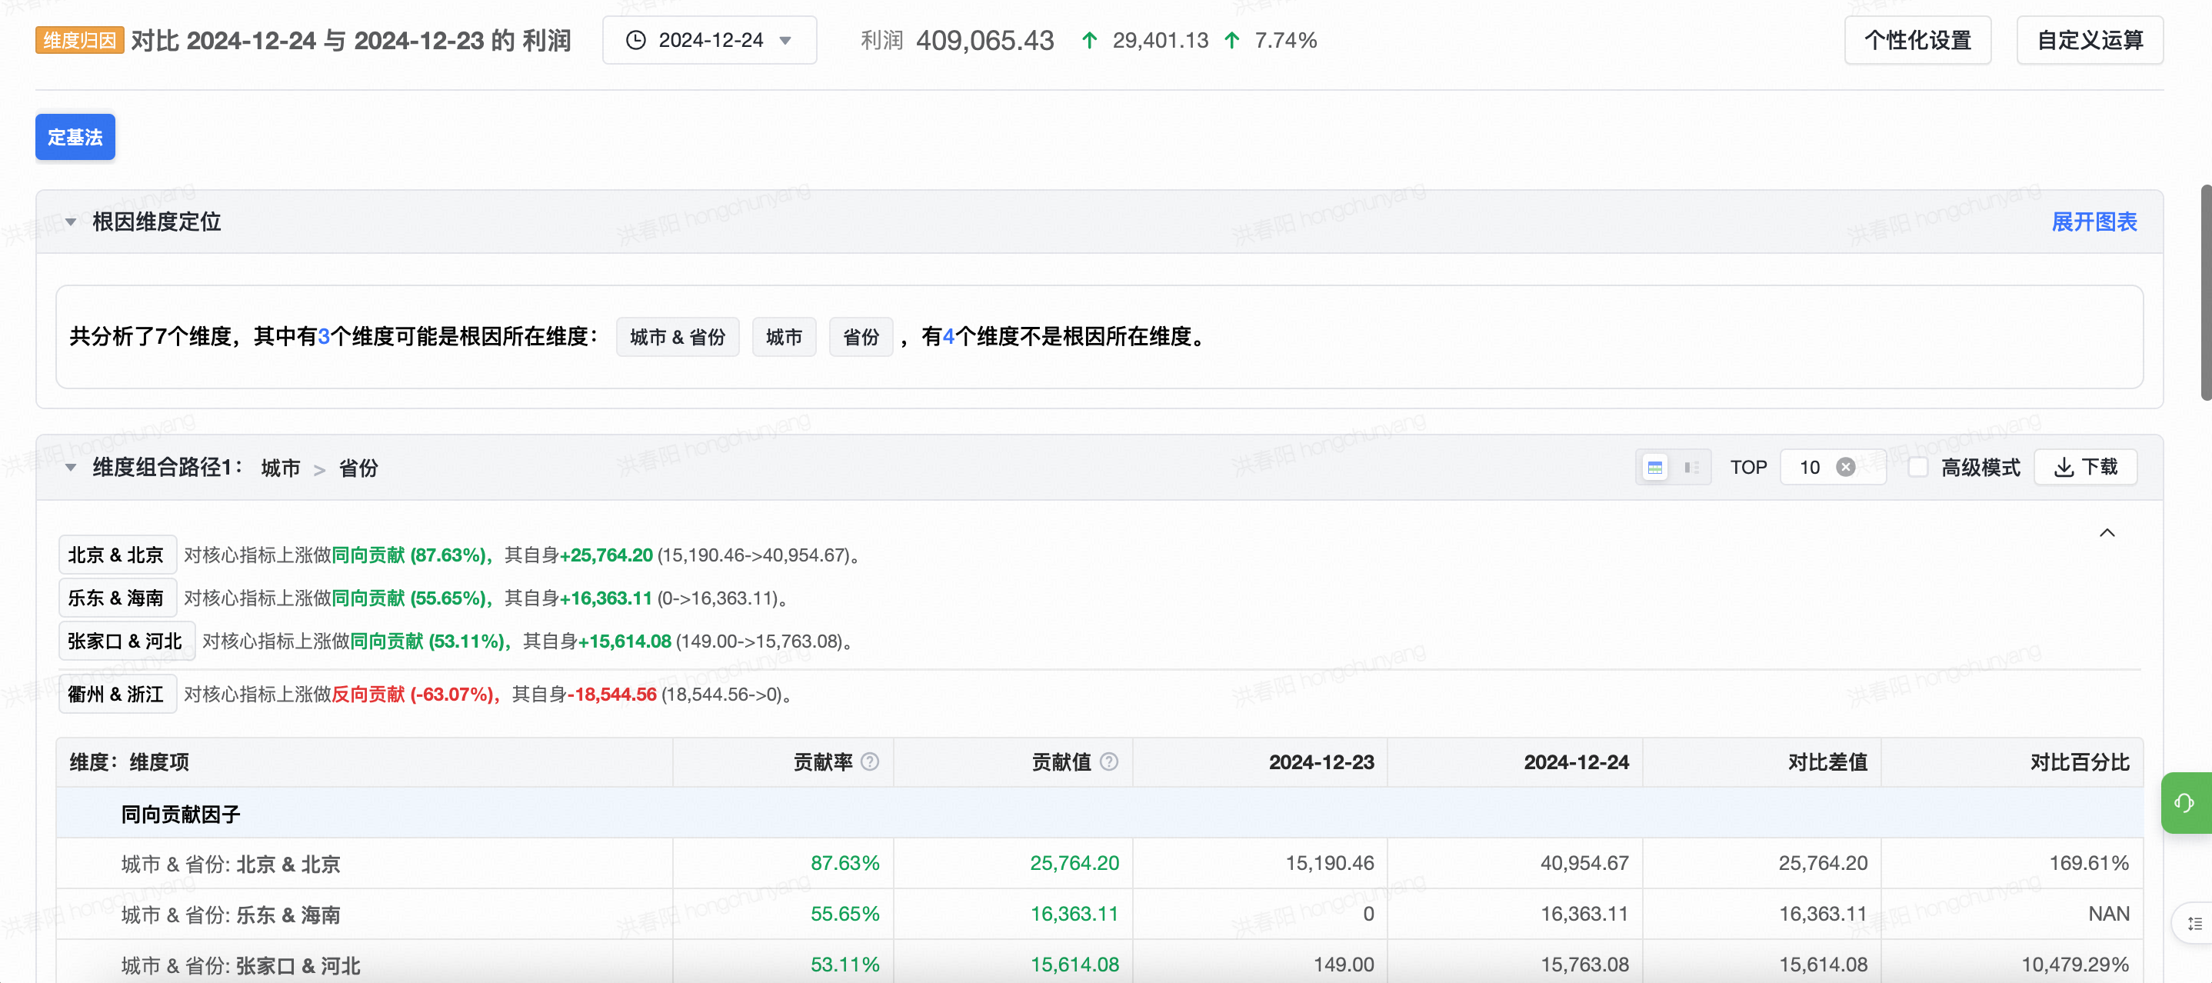Select the 定基法 method button

click(x=75, y=138)
